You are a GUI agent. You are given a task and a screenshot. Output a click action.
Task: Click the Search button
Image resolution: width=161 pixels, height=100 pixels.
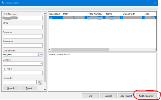coord(11,88)
